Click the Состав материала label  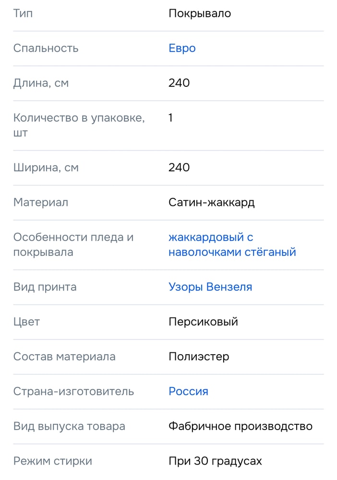pyautogui.click(x=64, y=357)
